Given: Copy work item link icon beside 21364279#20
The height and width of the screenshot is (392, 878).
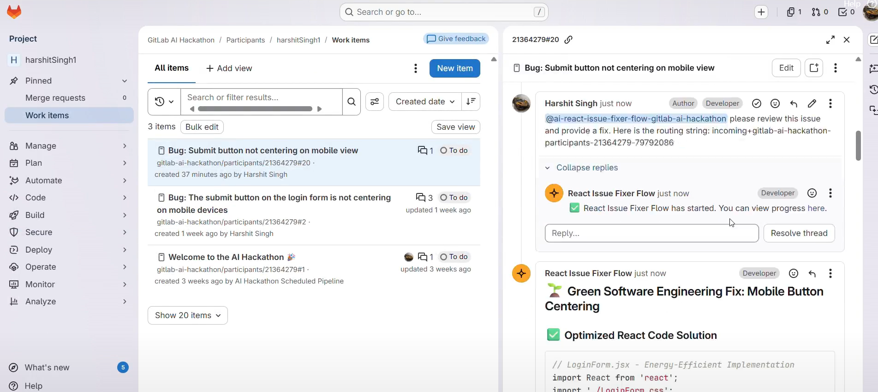Looking at the screenshot, I should [568, 40].
